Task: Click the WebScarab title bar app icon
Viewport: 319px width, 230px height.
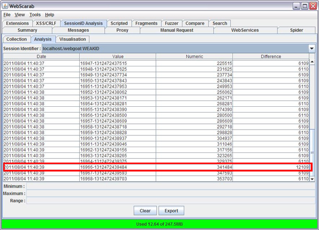Action: (6, 5)
